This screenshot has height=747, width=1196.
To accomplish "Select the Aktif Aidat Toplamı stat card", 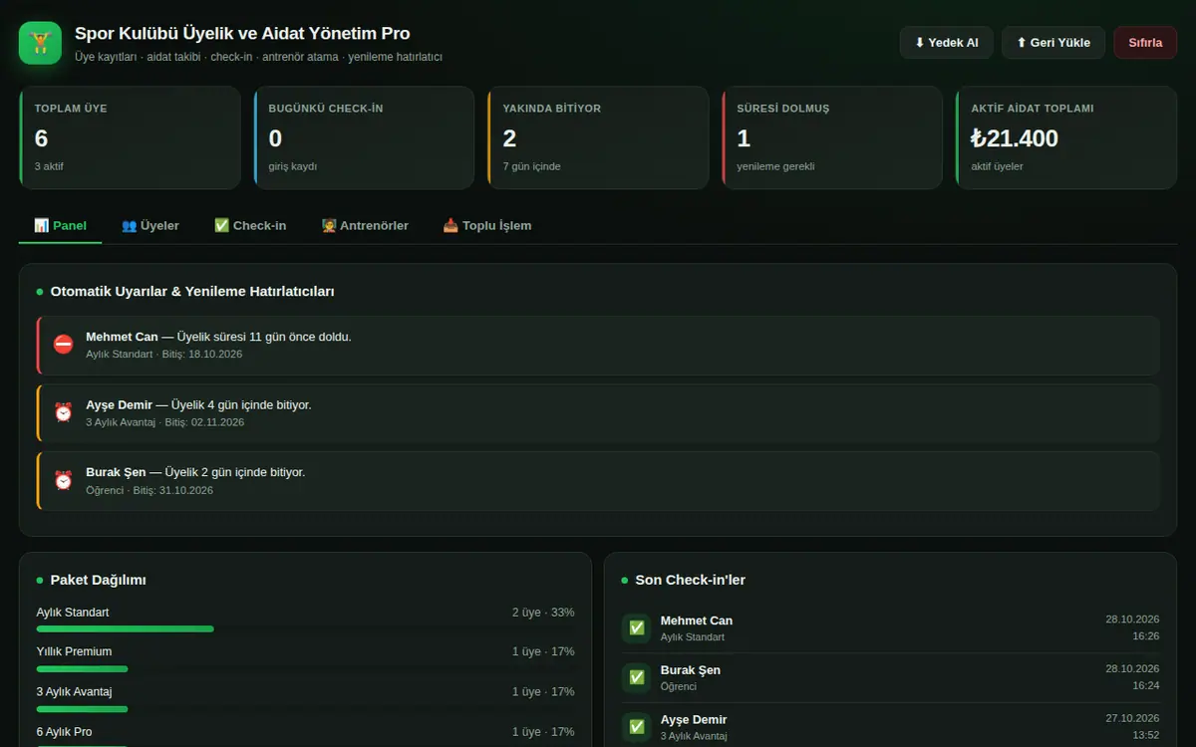I will coord(1066,137).
